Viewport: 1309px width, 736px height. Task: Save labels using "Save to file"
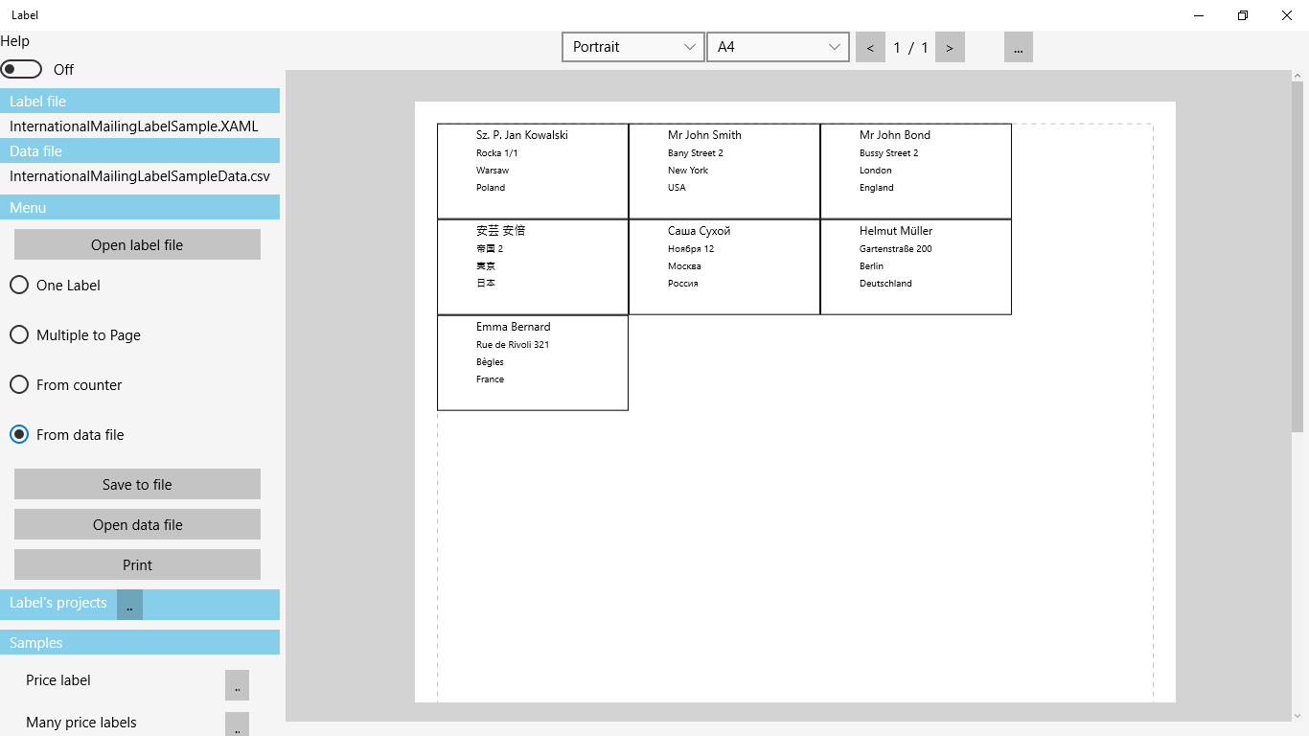pos(136,484)
